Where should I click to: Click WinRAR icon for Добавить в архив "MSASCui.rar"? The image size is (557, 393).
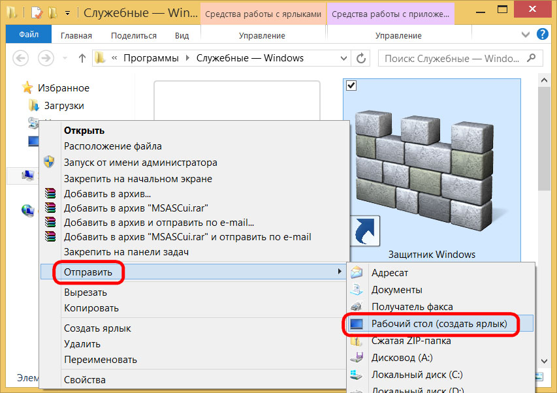click(50, 208)
